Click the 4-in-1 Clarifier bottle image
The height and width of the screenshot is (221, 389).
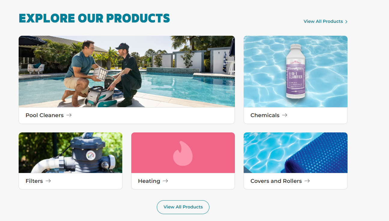click(296, 71)
